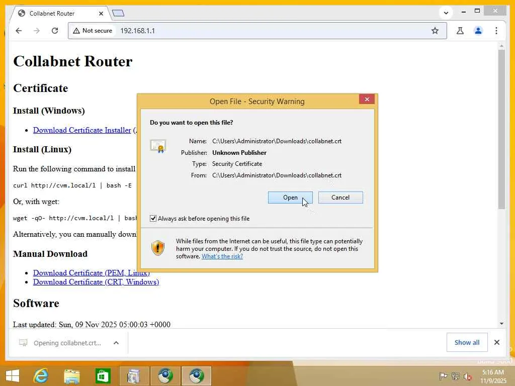
Task: Switch to the first Chromium taskbar window
Action: 165,376
